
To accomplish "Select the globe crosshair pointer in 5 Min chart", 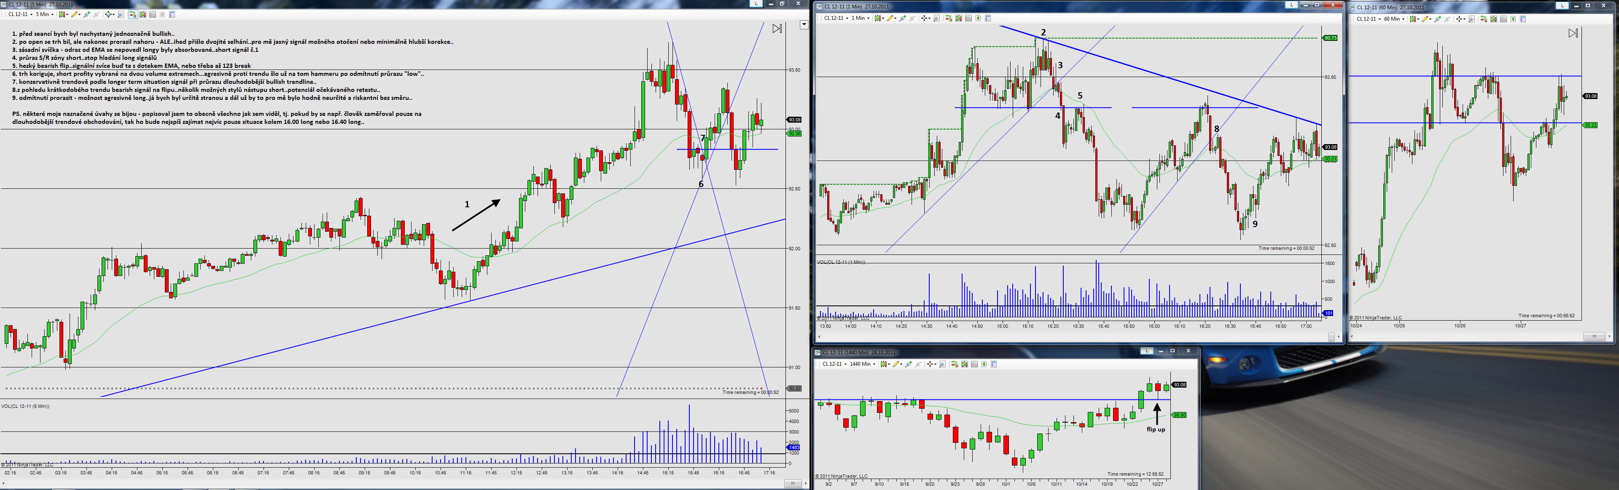I will click(108, 14).
